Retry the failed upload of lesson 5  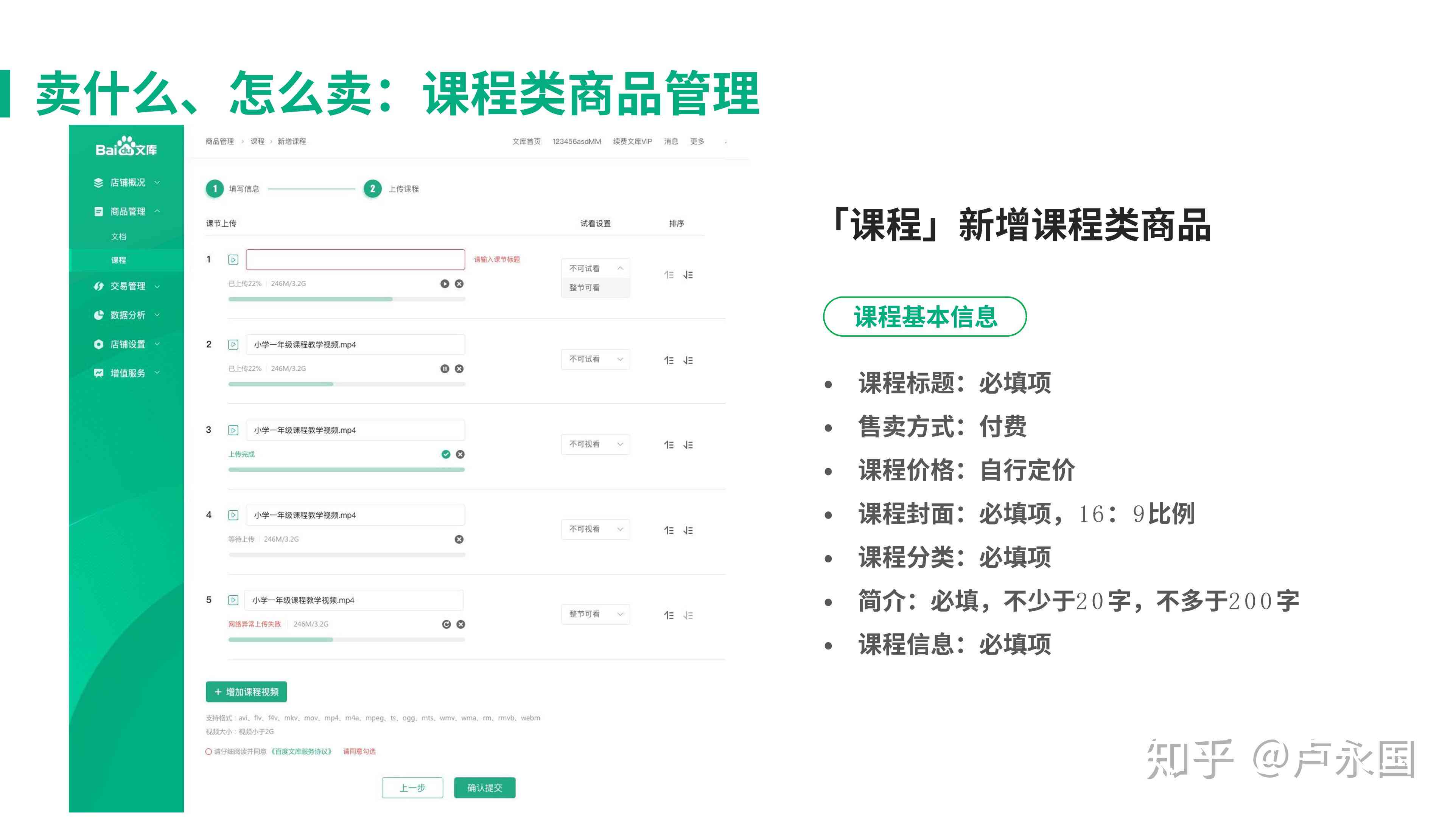click(446, 624)
